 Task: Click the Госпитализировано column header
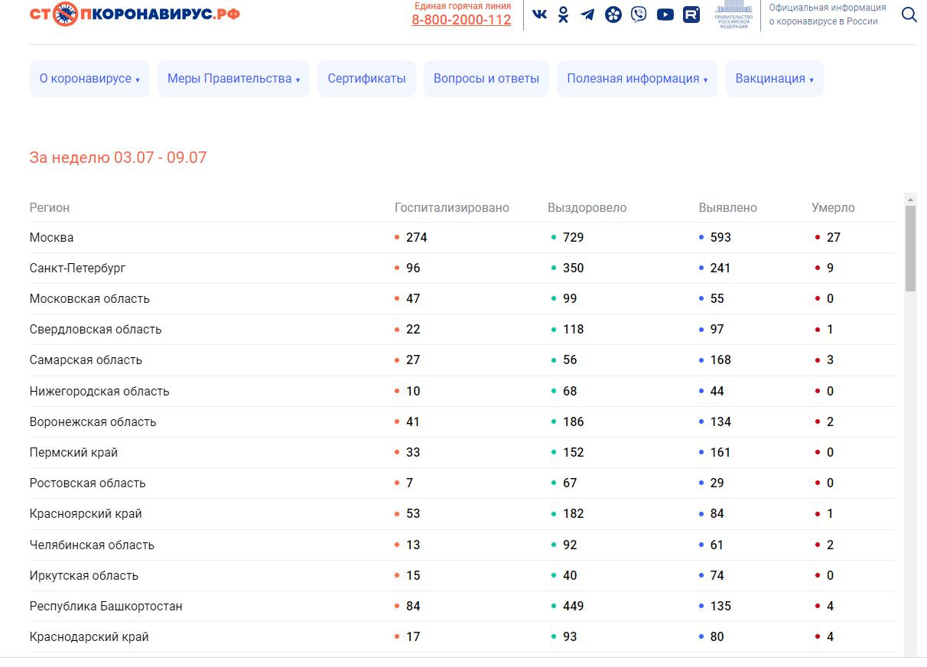(x=452, y=208)
